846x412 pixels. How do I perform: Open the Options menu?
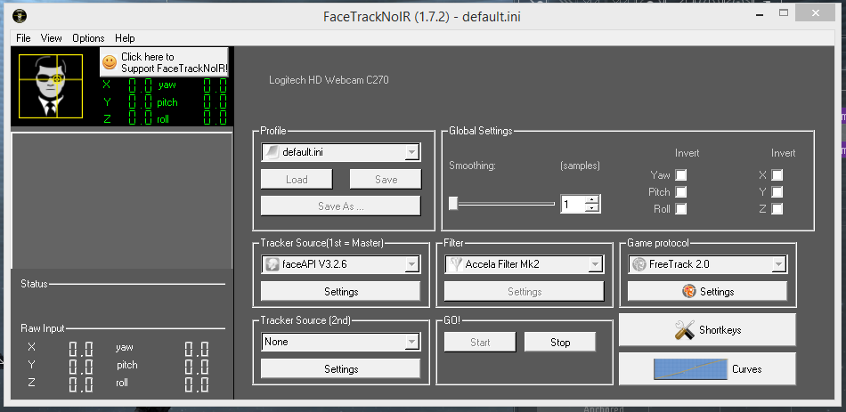88,37
